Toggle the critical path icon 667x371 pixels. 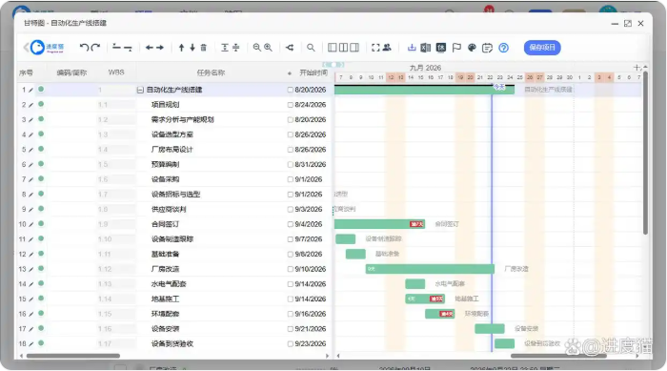pos(290,48)
